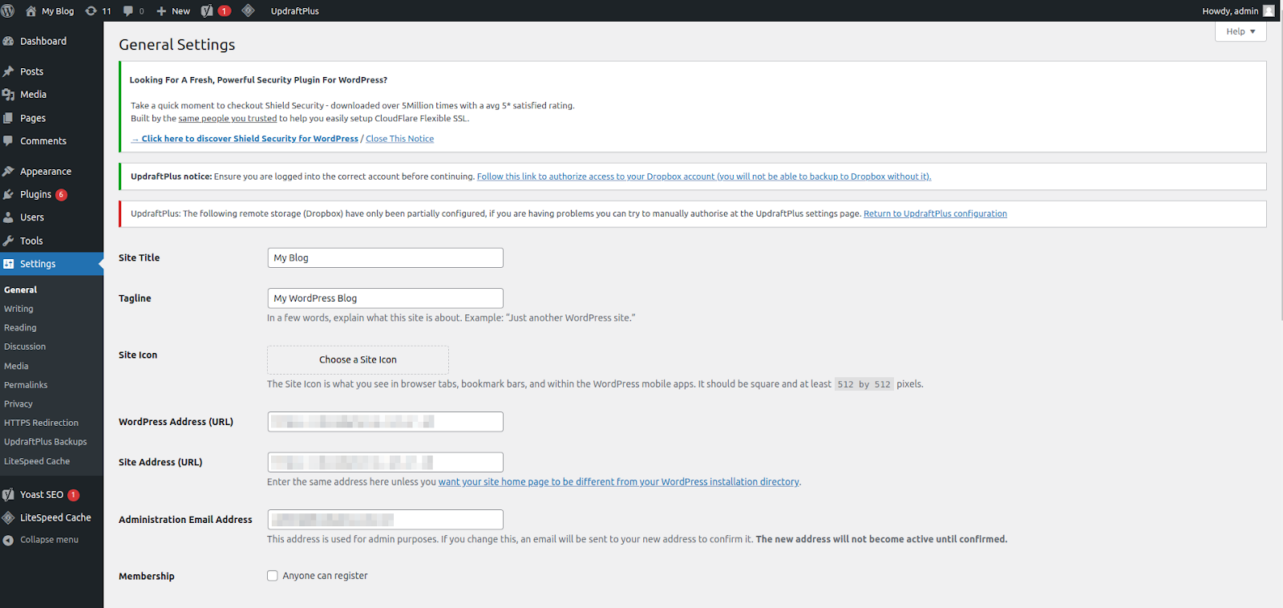Screen dimensions: 1283x608
Task: Click the Posts pushpin icon
Action: (x=8, y=71)
